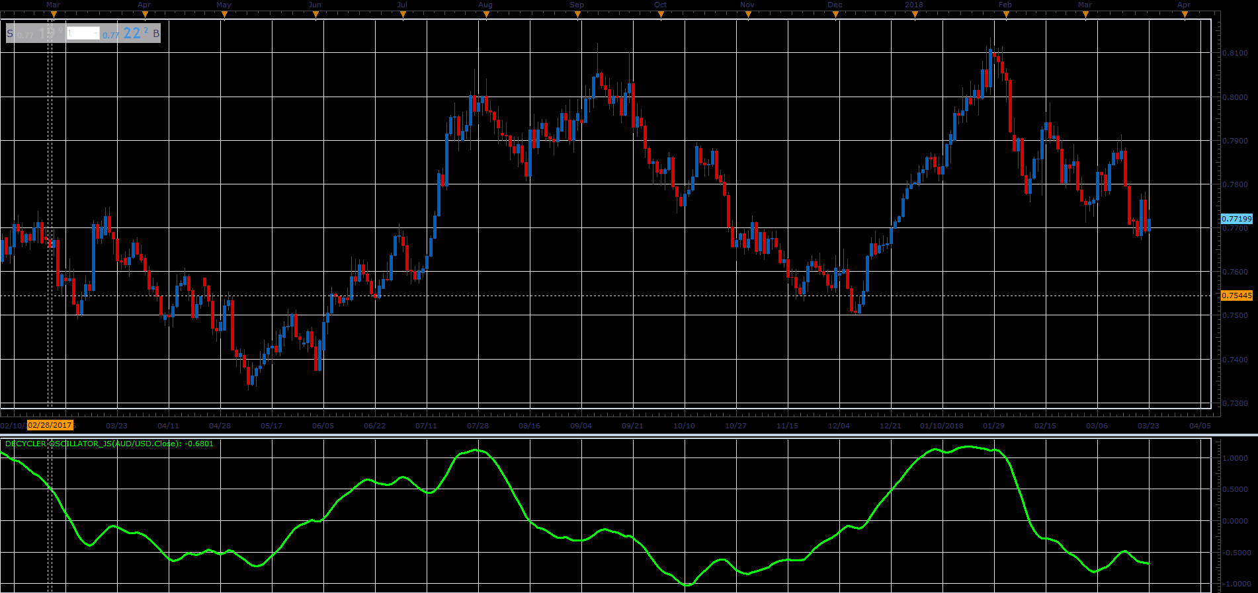Screen dimensions: 1258x593
Task: Click the orange marker under May
Action: click(224, 15)
